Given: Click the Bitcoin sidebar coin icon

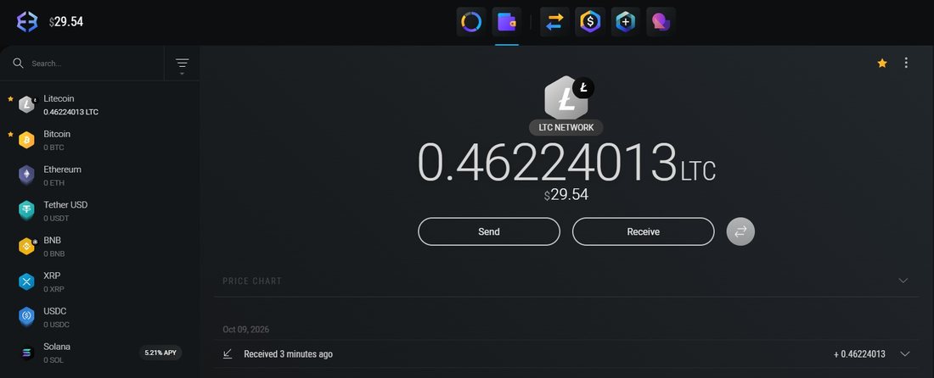Looking at the screenshot, I should pos(26,140).
